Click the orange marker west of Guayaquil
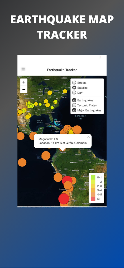Image resolution: width=124 pixels, height=268 pixels. 46,156
